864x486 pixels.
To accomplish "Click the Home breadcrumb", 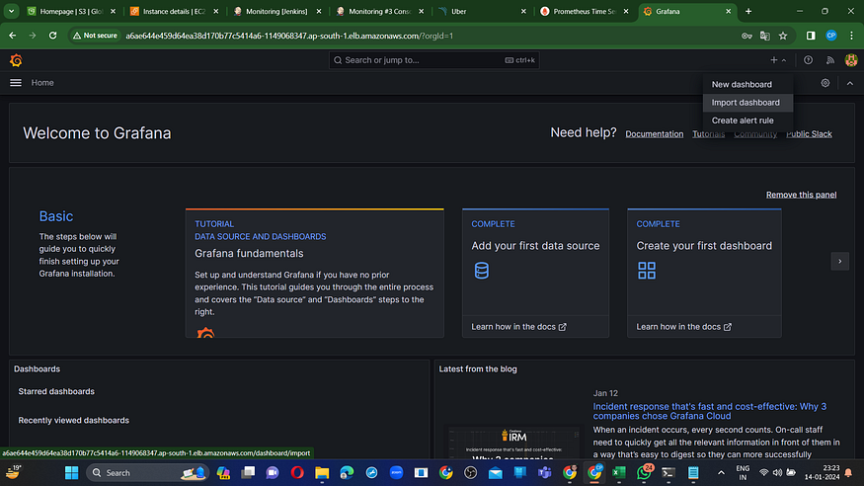I will click(x=42, y=83).
